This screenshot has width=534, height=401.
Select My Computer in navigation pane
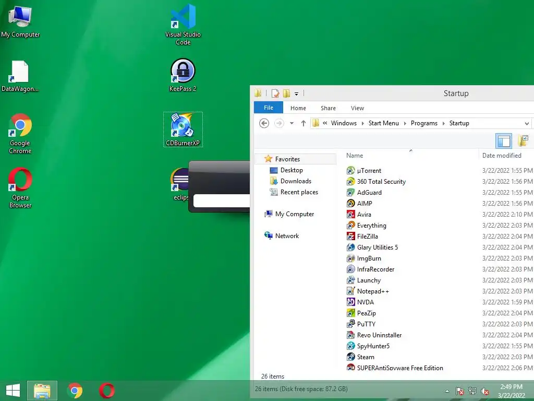coord(295,214)
